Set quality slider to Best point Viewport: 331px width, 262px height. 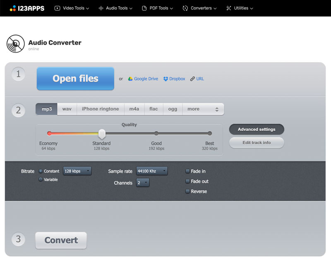210,133
